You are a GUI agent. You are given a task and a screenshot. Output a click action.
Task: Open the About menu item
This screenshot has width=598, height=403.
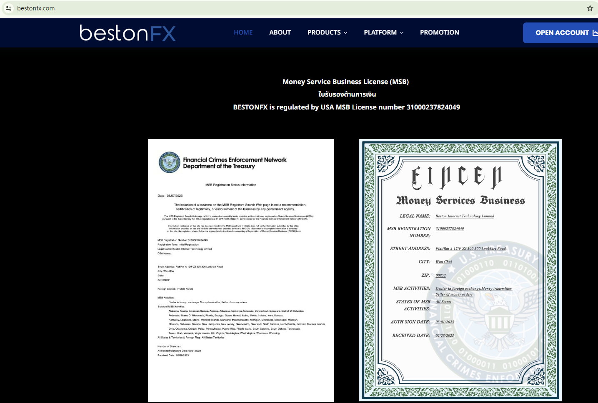(x=280, y=32)
